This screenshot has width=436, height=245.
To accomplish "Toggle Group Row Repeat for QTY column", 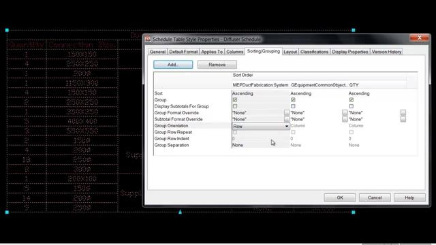I will (352, 132).
